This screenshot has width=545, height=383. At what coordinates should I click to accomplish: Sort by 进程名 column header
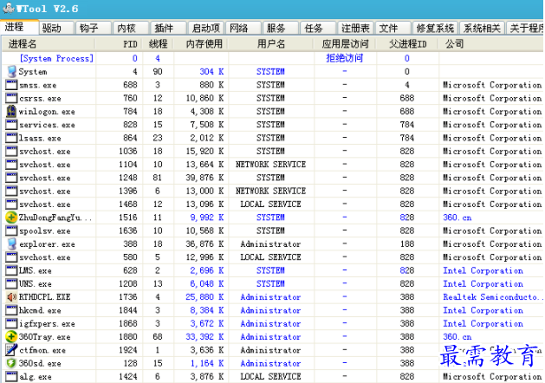pos(48,44)
